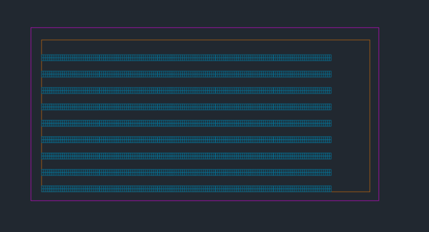
Task: Select the right edge of orange inner boundary
Action: tap(369, 116)
